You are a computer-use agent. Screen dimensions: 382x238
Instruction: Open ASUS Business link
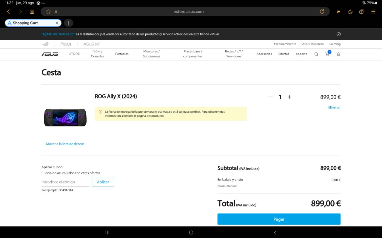[x=313, y=44]
